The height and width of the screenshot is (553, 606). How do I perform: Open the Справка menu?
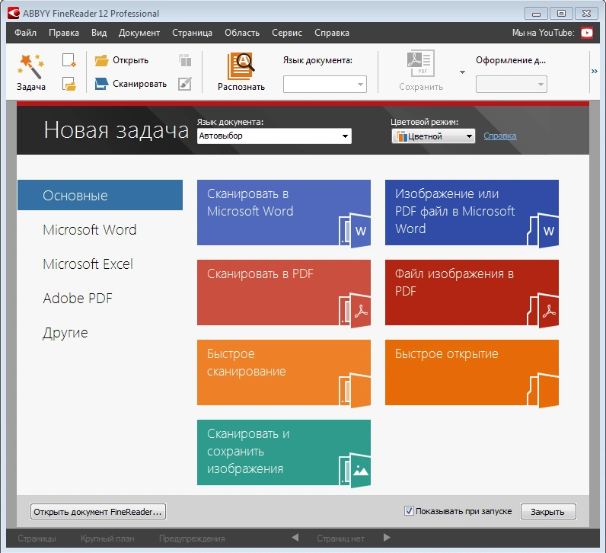[332, 33]
